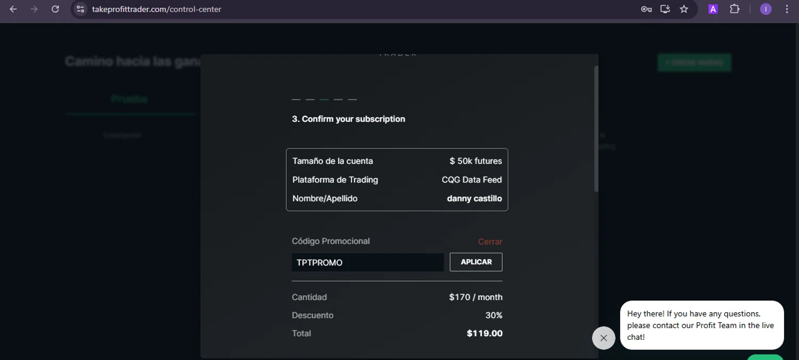Open the Chrome three-dot menu
799x360 pixels.
[x=787, y=9]
